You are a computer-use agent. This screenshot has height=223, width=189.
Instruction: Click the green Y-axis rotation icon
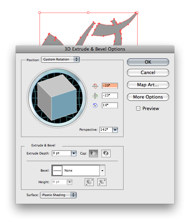[x=95, y=96]
